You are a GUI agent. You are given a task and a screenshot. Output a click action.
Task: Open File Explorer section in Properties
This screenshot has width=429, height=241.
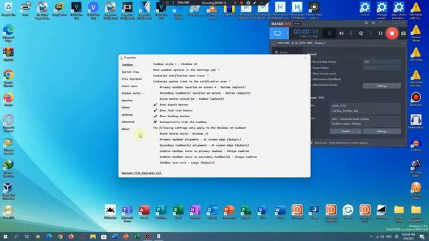132,79
